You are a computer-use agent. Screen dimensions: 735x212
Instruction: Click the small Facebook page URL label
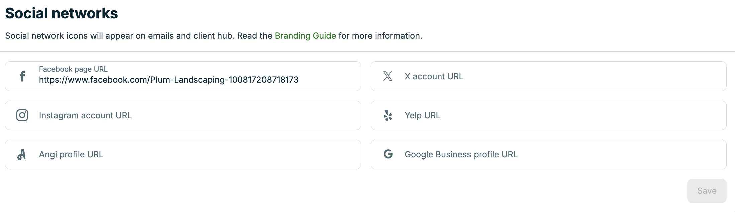click(x=73, y=69)
